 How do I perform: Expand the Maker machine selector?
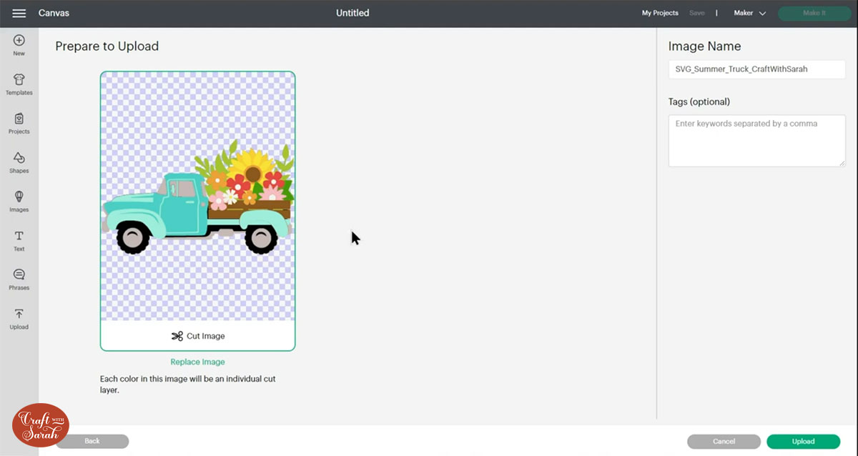744,12
